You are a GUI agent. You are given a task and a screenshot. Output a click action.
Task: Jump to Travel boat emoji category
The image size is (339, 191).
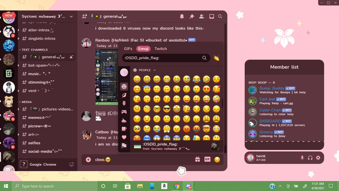124,120
